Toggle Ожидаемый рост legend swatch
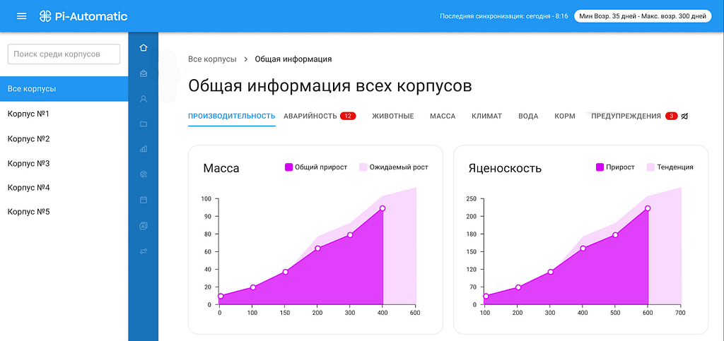Viewport: 724px width, 341px height. click(363, 167)
